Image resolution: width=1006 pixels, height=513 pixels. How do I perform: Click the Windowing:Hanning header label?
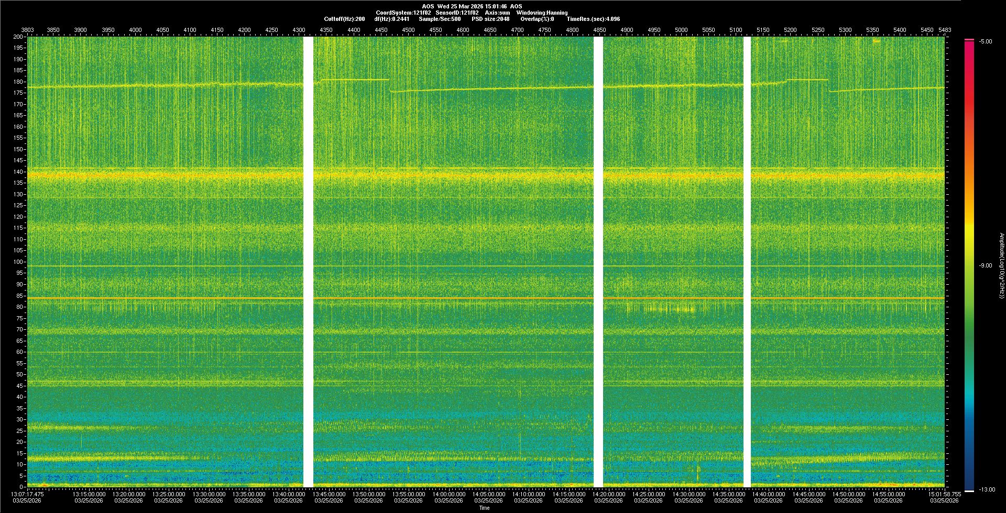542,13
